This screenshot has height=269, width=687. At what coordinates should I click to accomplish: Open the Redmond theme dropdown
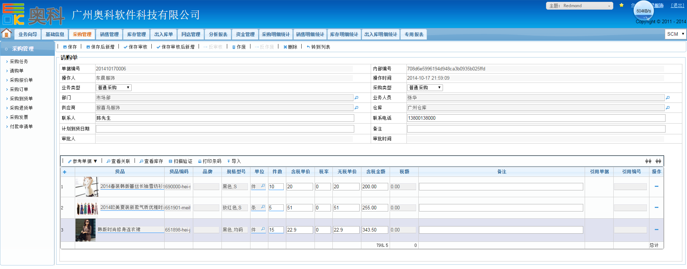[579, 6]
